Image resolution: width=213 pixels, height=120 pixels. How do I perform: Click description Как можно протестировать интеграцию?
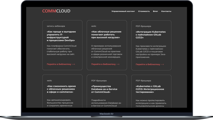tap(151, 103)
